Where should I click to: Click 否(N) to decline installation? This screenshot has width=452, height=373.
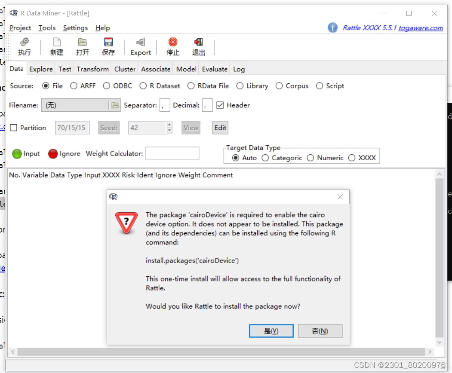(x=320, y=331)
